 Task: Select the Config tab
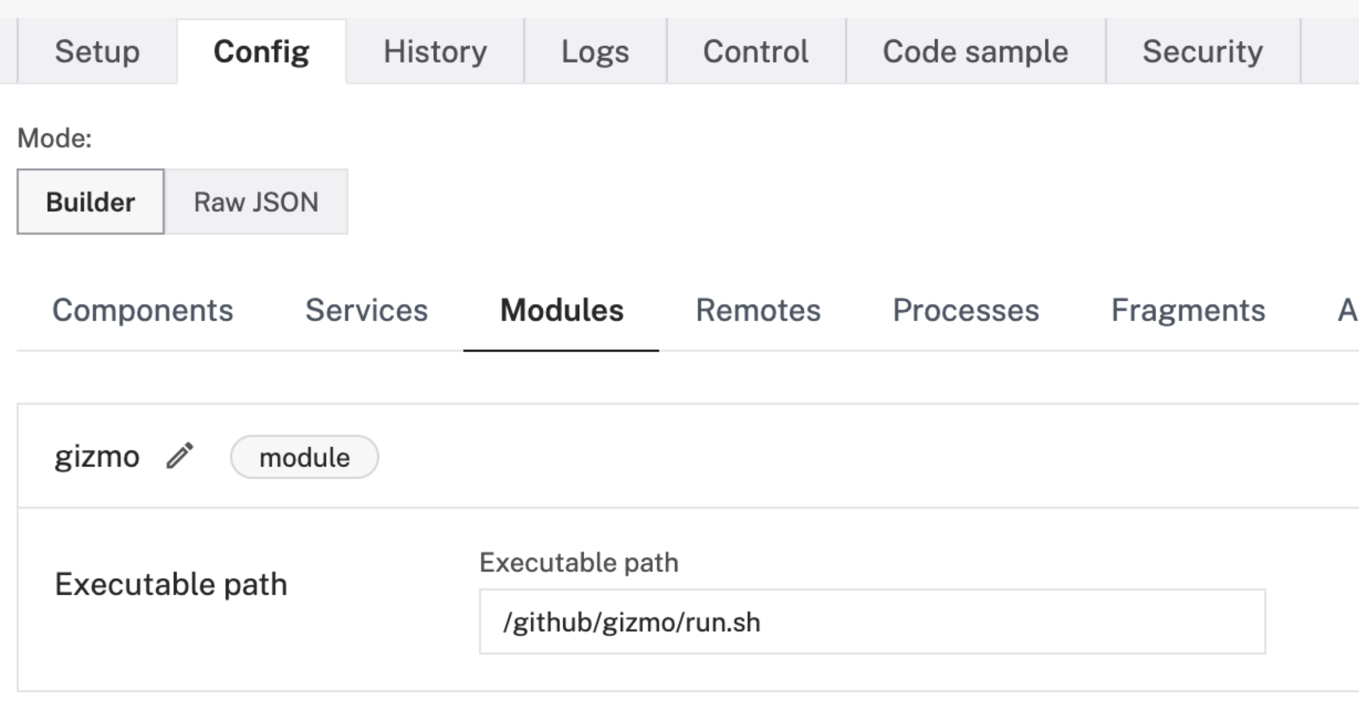click(x=262, y=51)
